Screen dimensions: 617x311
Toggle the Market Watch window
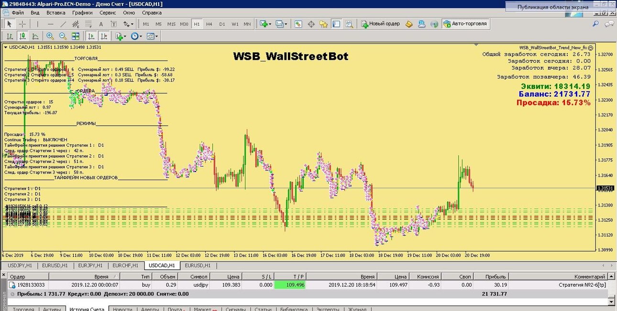pos(298,24)
